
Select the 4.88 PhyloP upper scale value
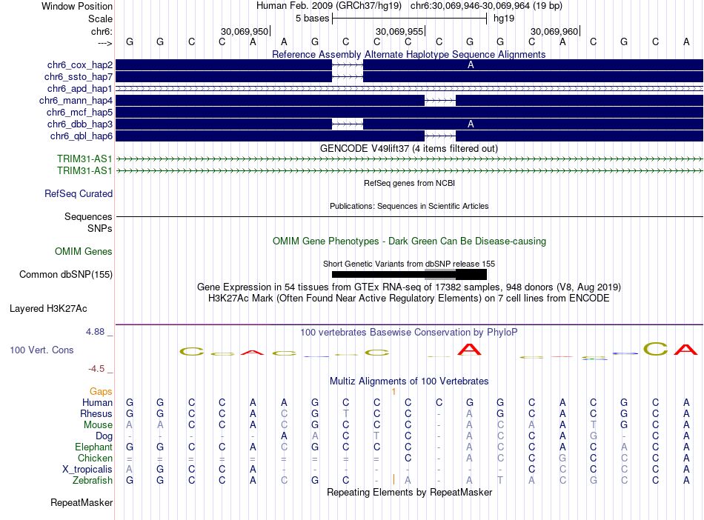(95, 332)
